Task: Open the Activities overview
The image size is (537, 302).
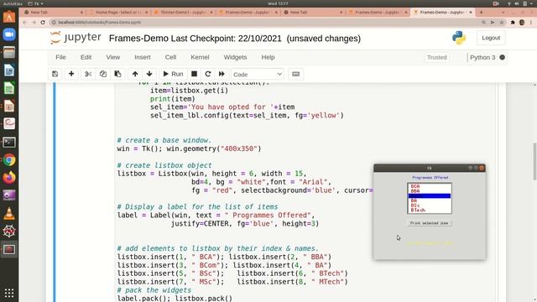Action: (x=13, y=3)
